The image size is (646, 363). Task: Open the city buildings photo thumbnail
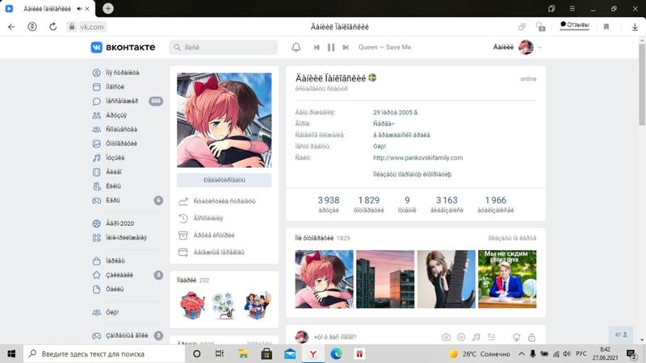coord(385,279)
